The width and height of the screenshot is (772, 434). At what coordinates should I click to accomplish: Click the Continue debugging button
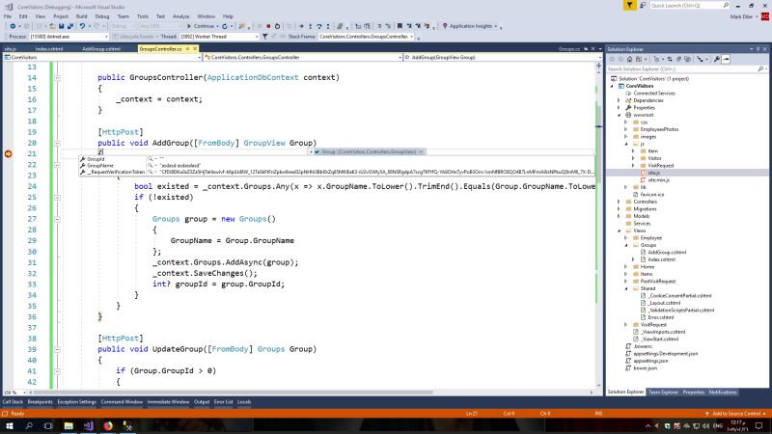pos(203,26)
